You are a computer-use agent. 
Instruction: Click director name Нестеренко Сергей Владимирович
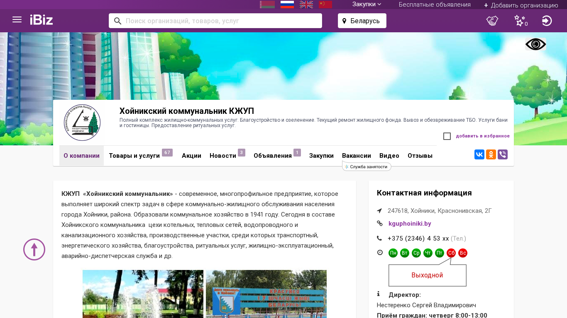coord(426,305)
